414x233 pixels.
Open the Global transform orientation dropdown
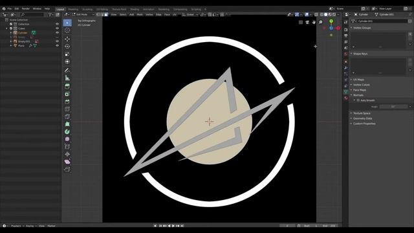coord(190,14)
